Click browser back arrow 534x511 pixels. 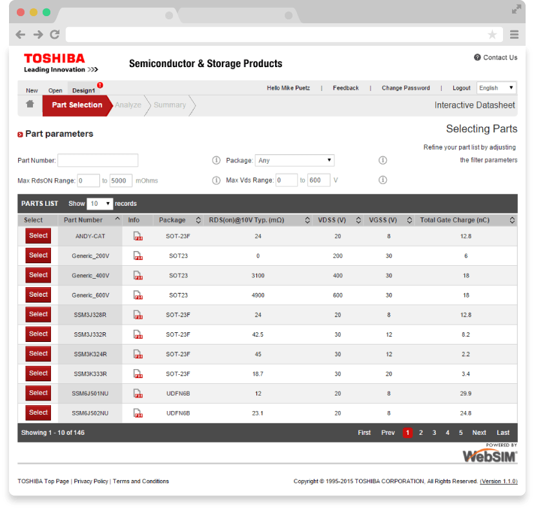(21, 34)
